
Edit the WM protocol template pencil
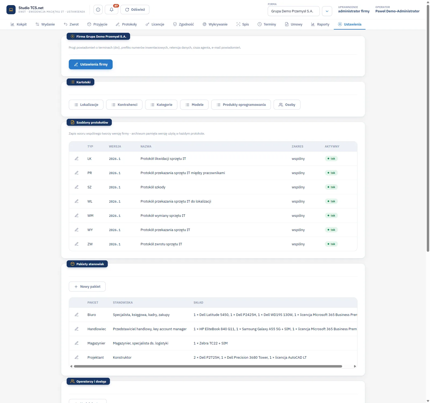click(77, 215)
